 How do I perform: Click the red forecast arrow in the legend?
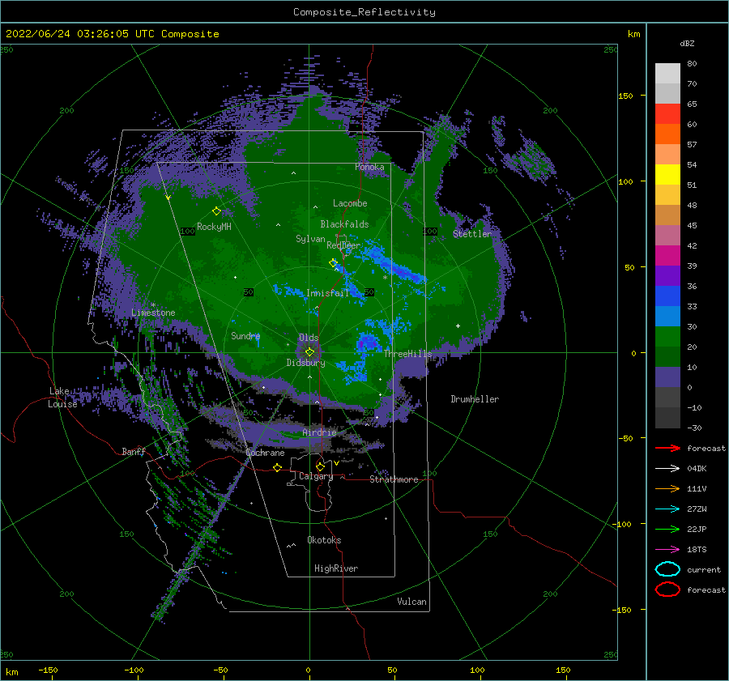(667, 448)
